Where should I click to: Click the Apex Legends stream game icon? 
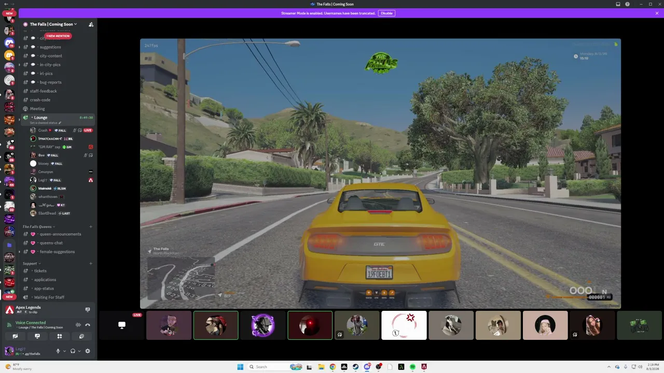9,310
